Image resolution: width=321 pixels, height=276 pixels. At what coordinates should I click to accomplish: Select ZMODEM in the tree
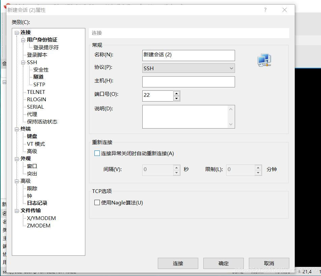tap(38, 225)
